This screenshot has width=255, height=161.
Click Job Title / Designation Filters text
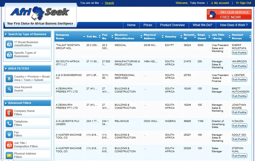click(x=26, y=145)
